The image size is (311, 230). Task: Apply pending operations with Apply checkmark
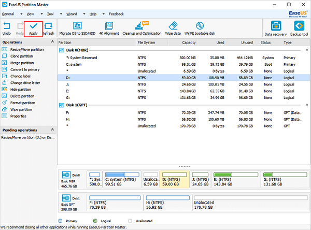pos(33,29)
